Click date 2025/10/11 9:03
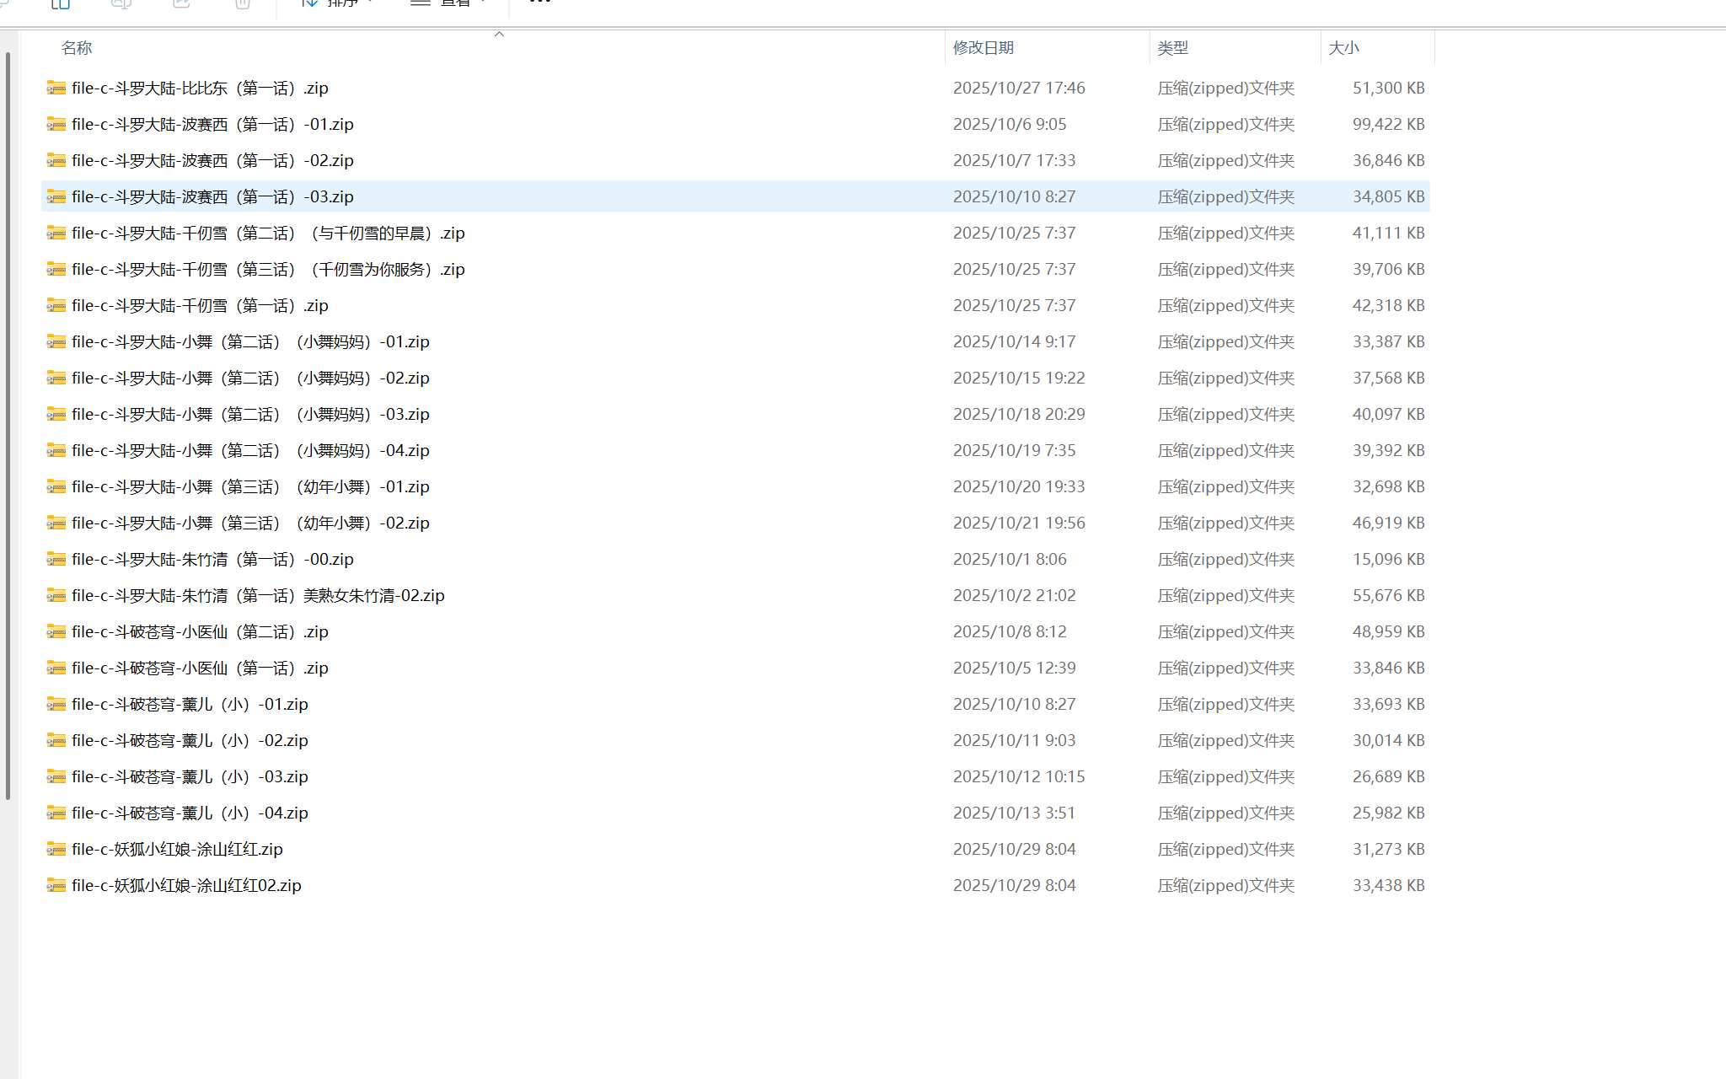Image resolution: width=1726 pixels, height=1079 pixels. tap(1014, 740)
